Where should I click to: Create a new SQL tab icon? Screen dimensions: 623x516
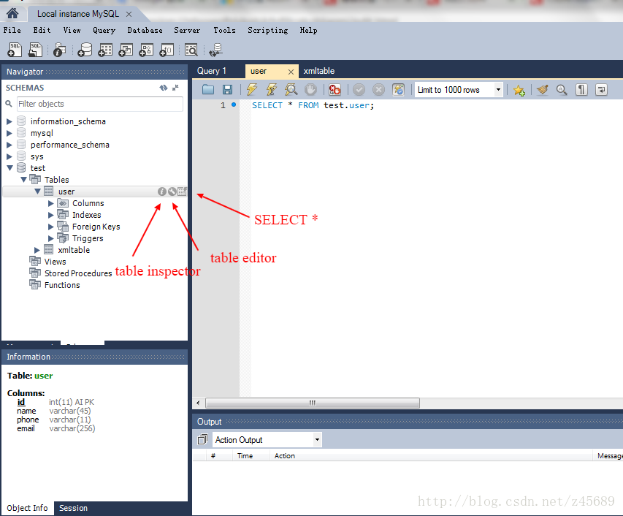(x=15, y=50)
